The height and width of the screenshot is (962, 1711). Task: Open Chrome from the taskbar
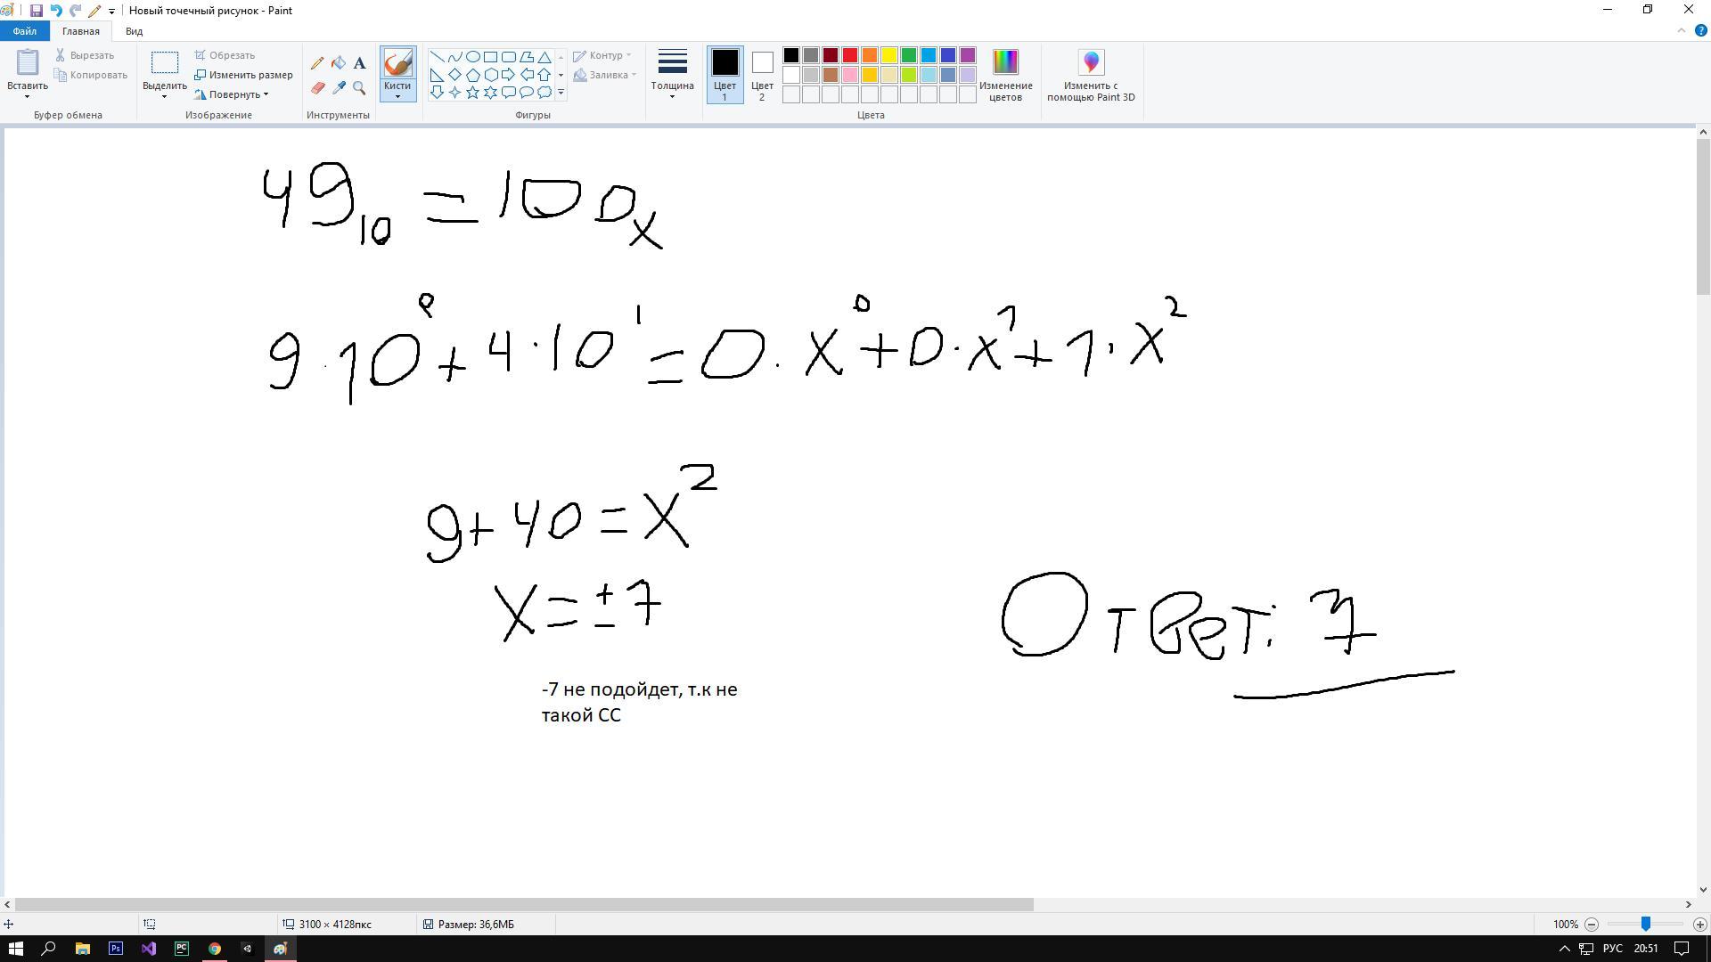[x=215, y=949]
